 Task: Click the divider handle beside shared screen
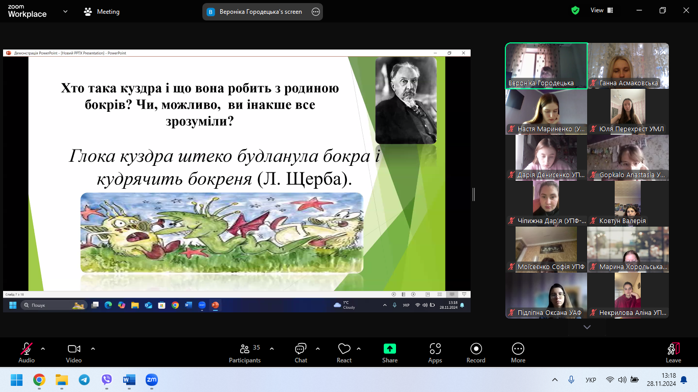[474, 194]
